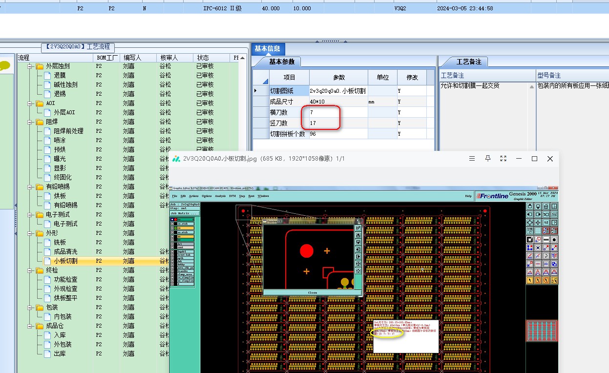Screen dimensions: 609x373
Task: Click the File menu in the Genesis image
Action: [x=174, y=196]
